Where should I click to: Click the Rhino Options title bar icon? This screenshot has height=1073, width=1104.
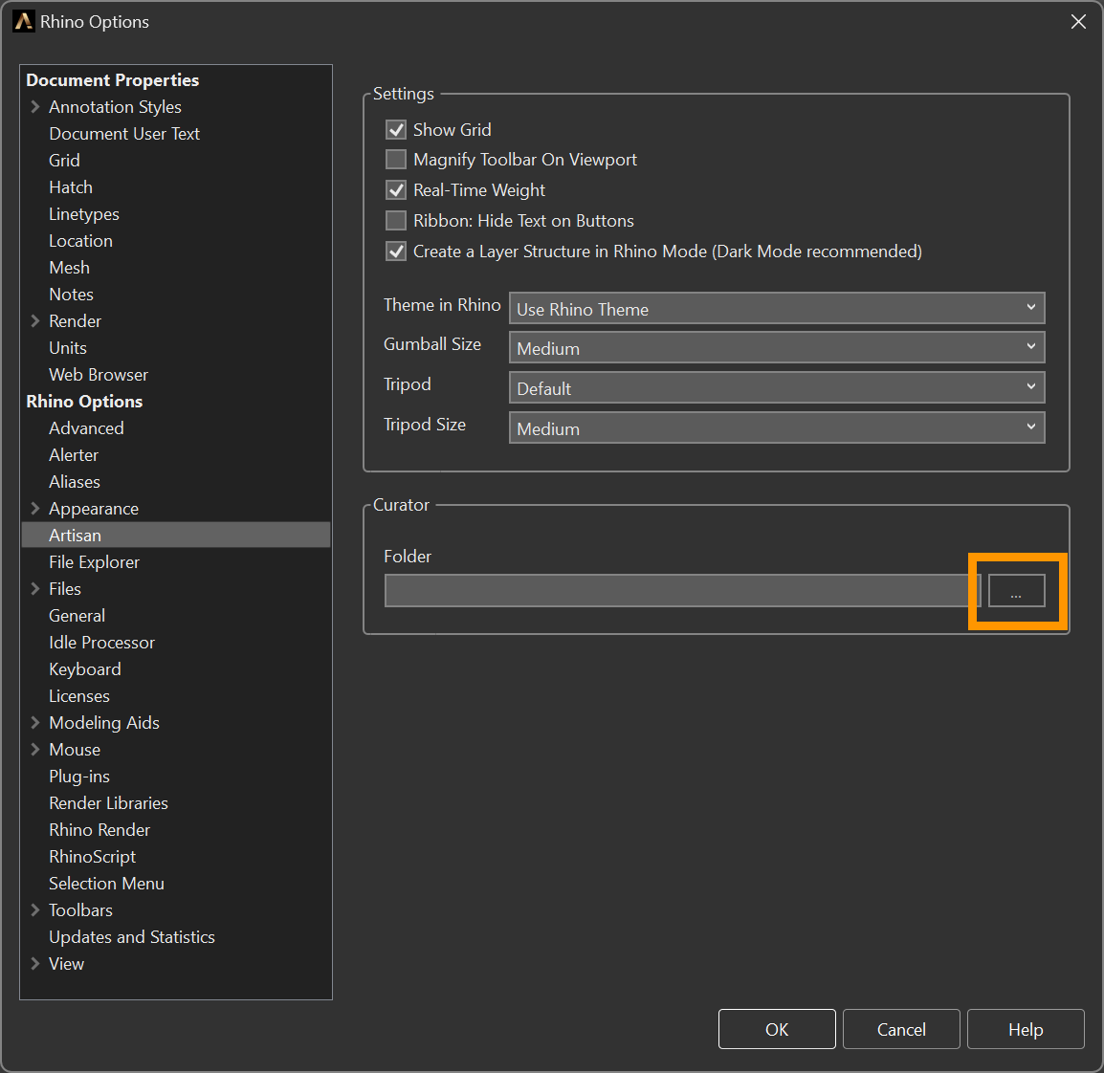pyautogui.click(x=23, y=21)
